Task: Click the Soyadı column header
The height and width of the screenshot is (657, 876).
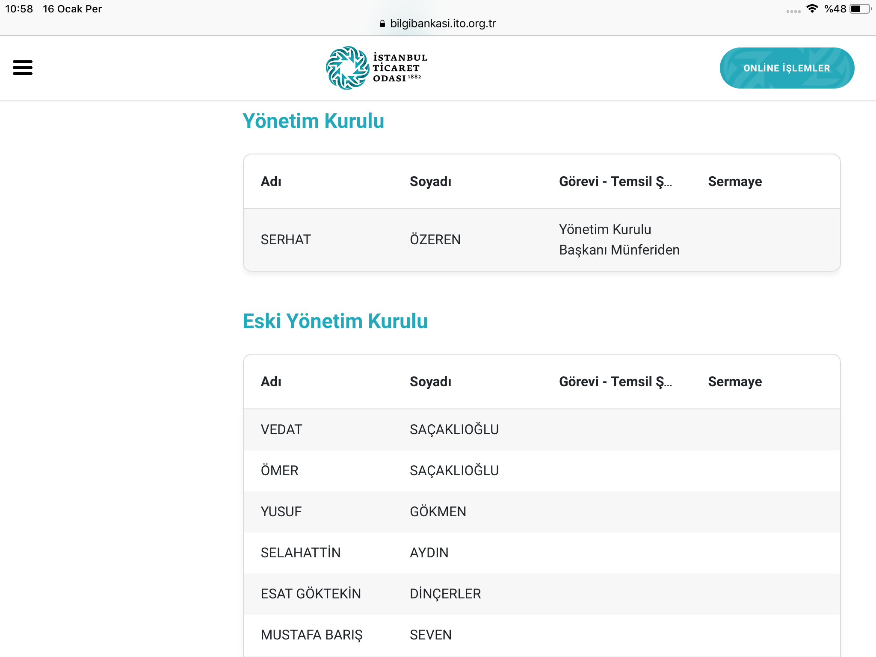Action: tap(430, 181)
